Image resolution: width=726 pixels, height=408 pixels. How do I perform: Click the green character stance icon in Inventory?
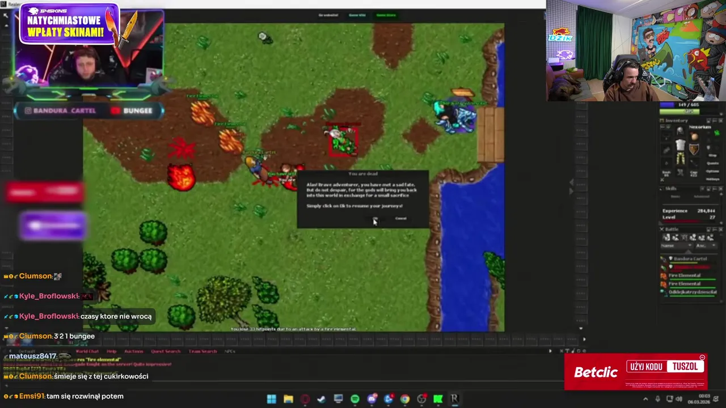pos(717,132)
